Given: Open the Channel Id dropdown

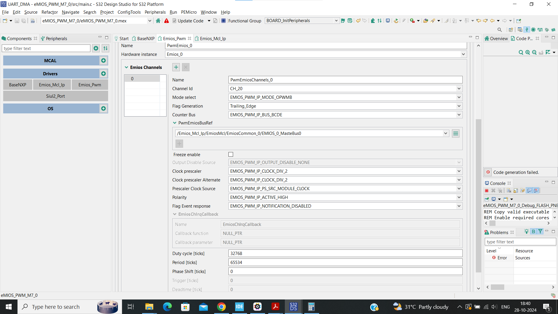Looking at the screenshot, I should pyautogui.click(x=459, y=88).
